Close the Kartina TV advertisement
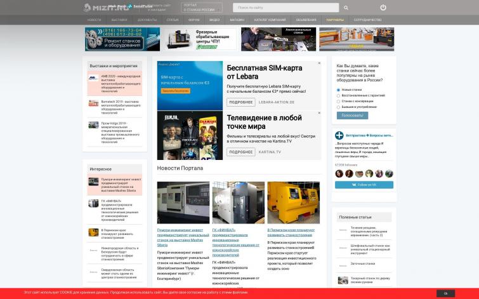Viewport: 479px width, 299px height. coord(319,113)
